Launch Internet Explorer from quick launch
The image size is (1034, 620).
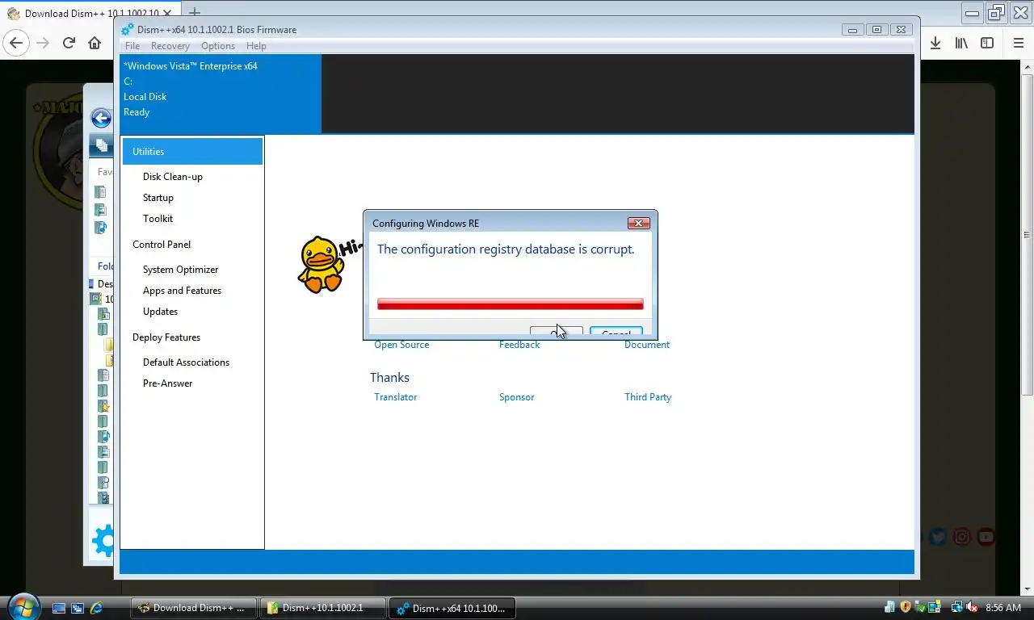point(97,608)
